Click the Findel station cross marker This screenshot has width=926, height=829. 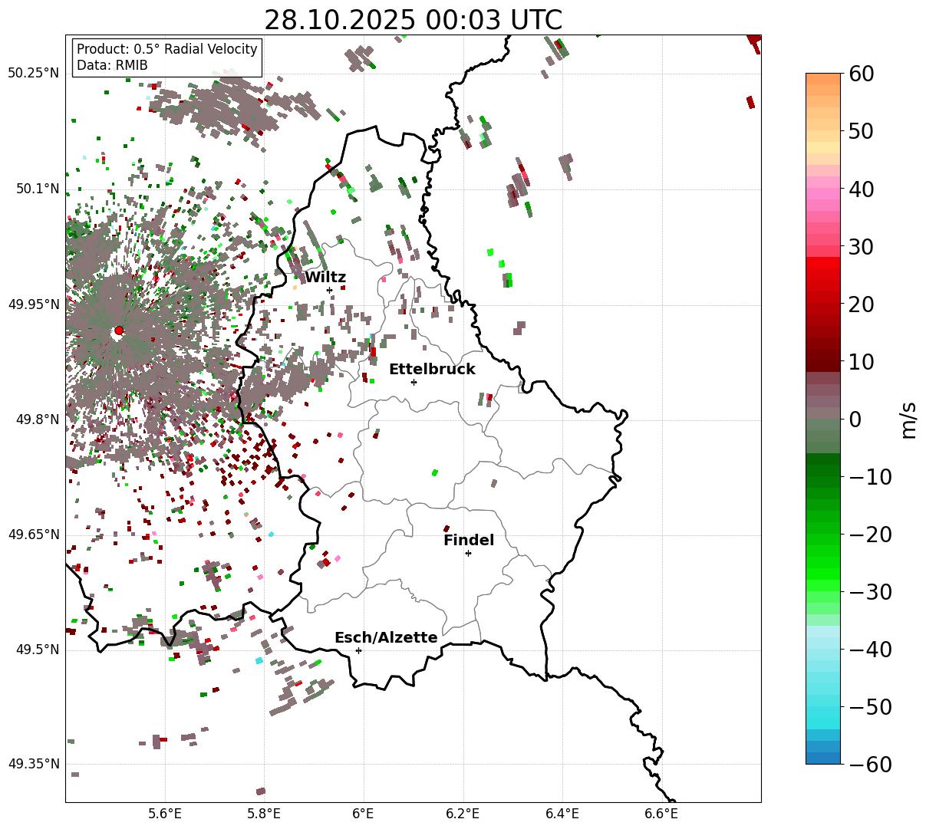(x=468, y=553)
